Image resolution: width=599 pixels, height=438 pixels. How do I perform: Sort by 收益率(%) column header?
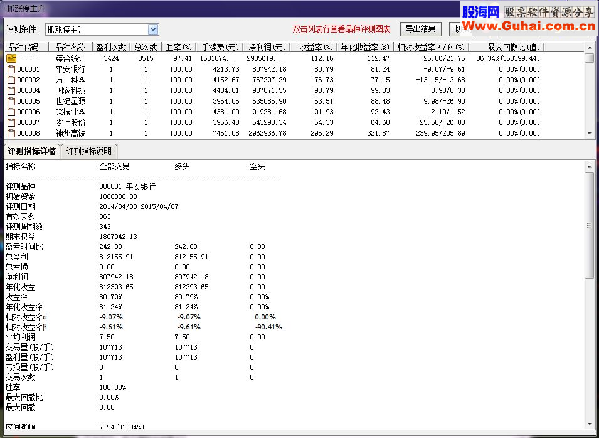[x=314, y=47]
